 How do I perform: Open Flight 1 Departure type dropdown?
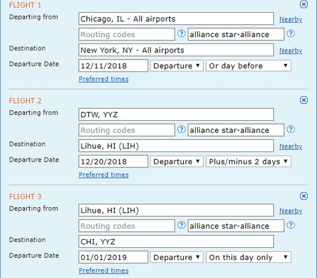click(177, 66)
